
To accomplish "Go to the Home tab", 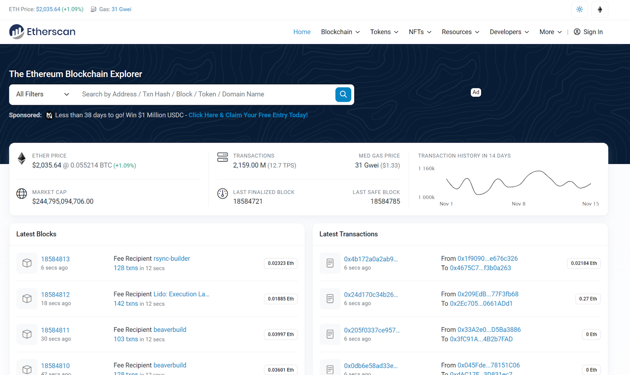I will pyautogui.click(x=302, y=32).
